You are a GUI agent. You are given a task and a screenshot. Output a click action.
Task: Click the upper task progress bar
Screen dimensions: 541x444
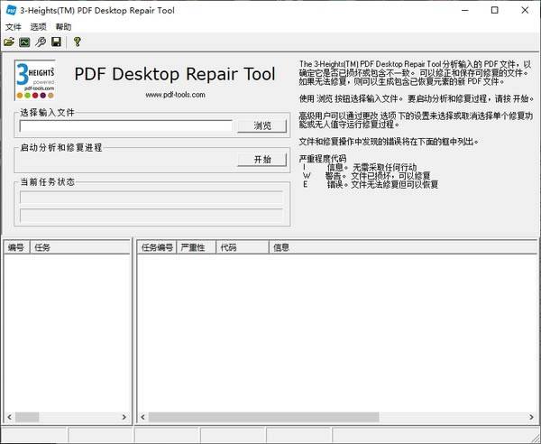pyautogui.click(x=151, y=198)
